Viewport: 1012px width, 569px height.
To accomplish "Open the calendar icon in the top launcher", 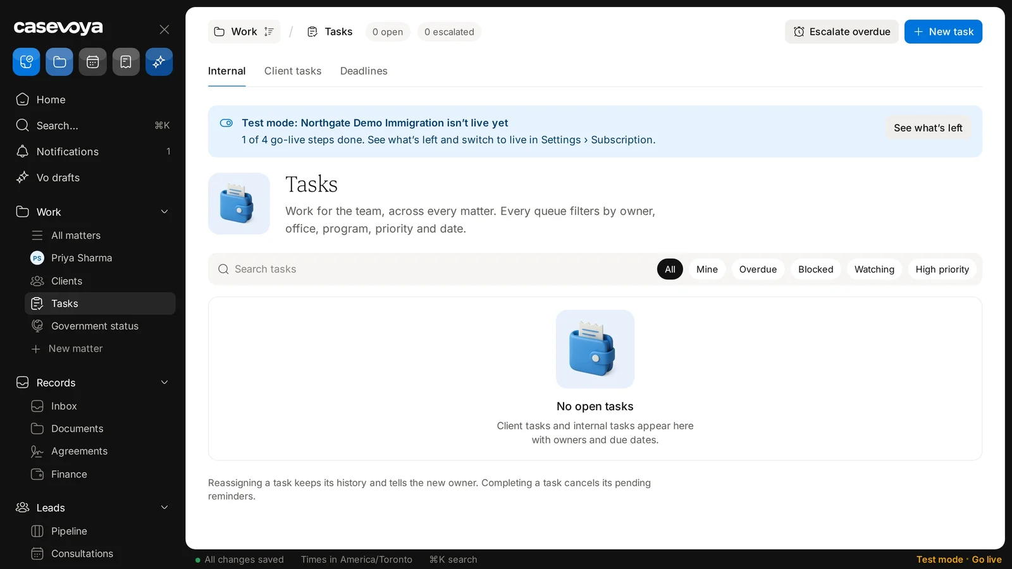I will tap(92, 62).
